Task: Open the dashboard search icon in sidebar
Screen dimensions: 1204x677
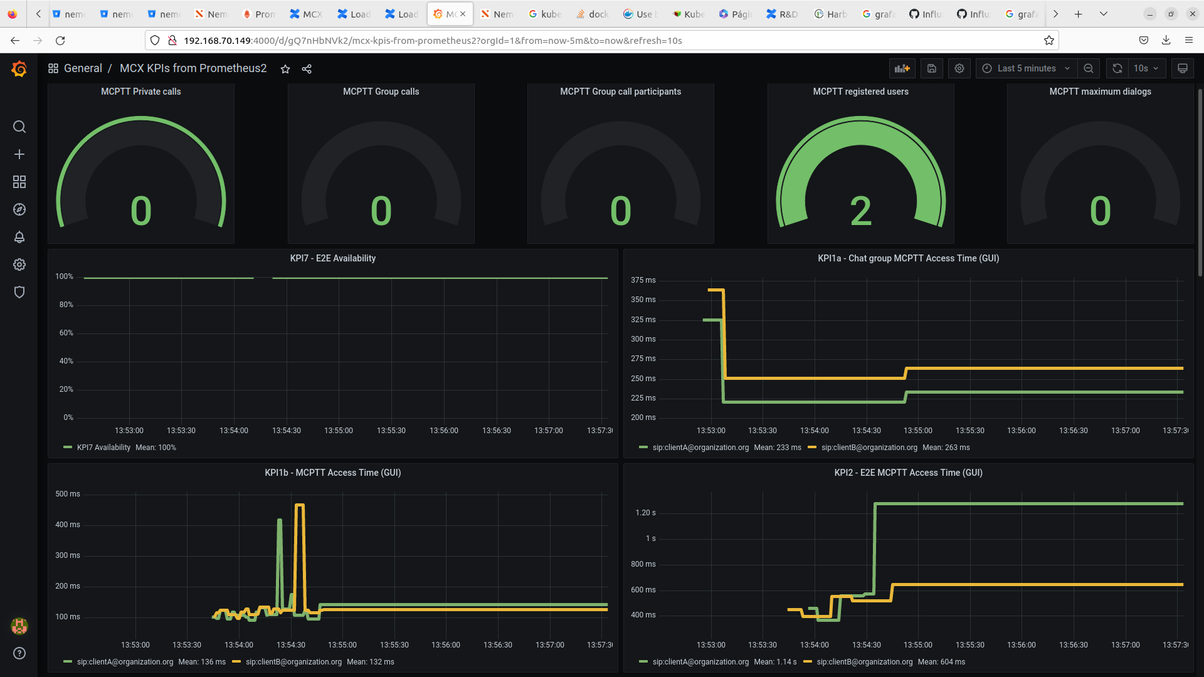Action: (19, 127)
